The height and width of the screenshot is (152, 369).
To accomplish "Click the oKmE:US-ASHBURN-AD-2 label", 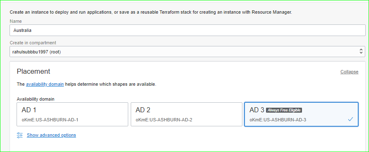I will (164, 120).
